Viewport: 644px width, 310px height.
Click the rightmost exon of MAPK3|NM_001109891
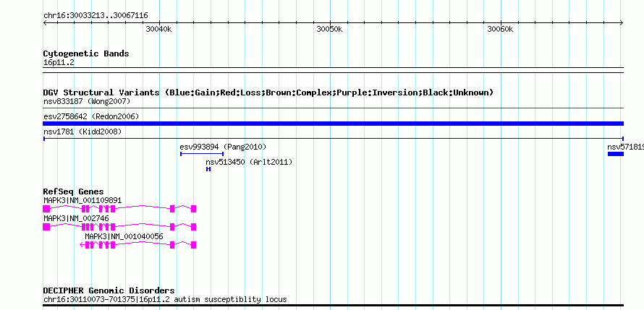tap(193, 209)
